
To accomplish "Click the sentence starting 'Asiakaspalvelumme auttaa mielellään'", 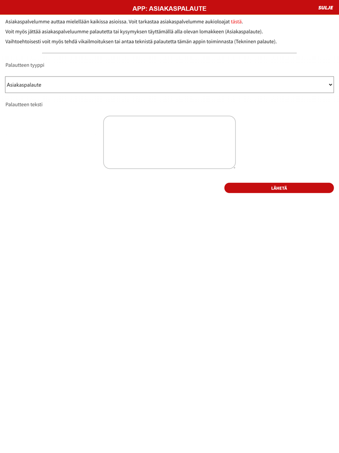I will click(66, 22).
